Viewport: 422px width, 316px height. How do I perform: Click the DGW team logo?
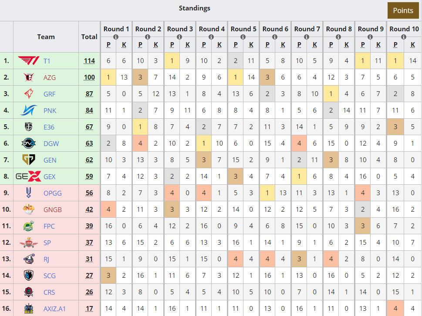tap(29, 143)
